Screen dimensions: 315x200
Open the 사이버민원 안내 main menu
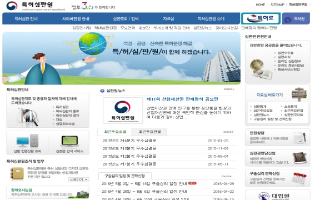click(76, 19)
